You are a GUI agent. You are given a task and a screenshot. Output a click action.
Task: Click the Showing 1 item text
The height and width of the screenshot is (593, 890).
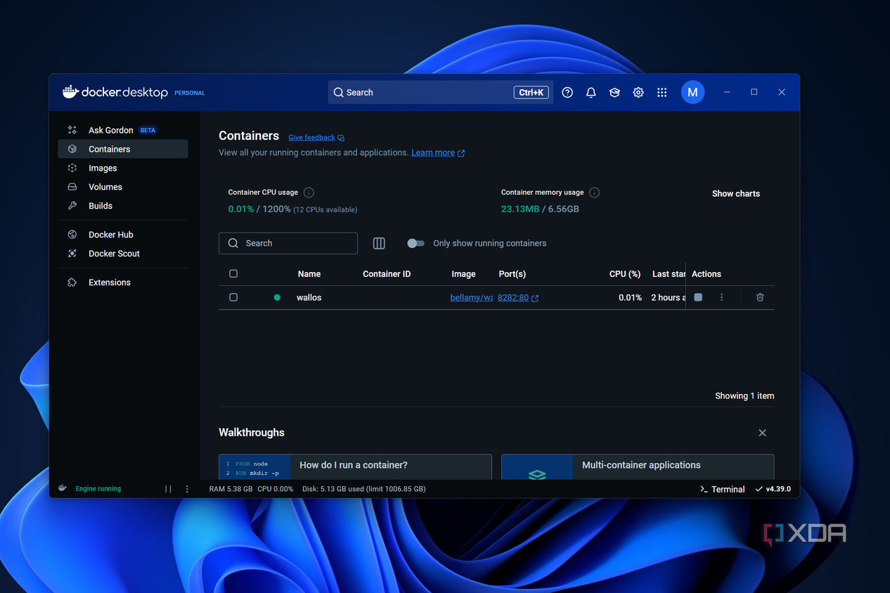[x=744, y=396]
